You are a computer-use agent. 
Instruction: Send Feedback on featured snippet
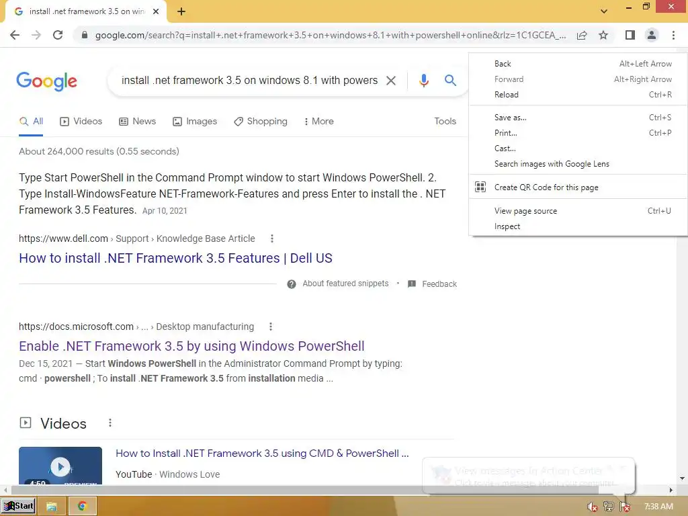[x=432, y=284]
